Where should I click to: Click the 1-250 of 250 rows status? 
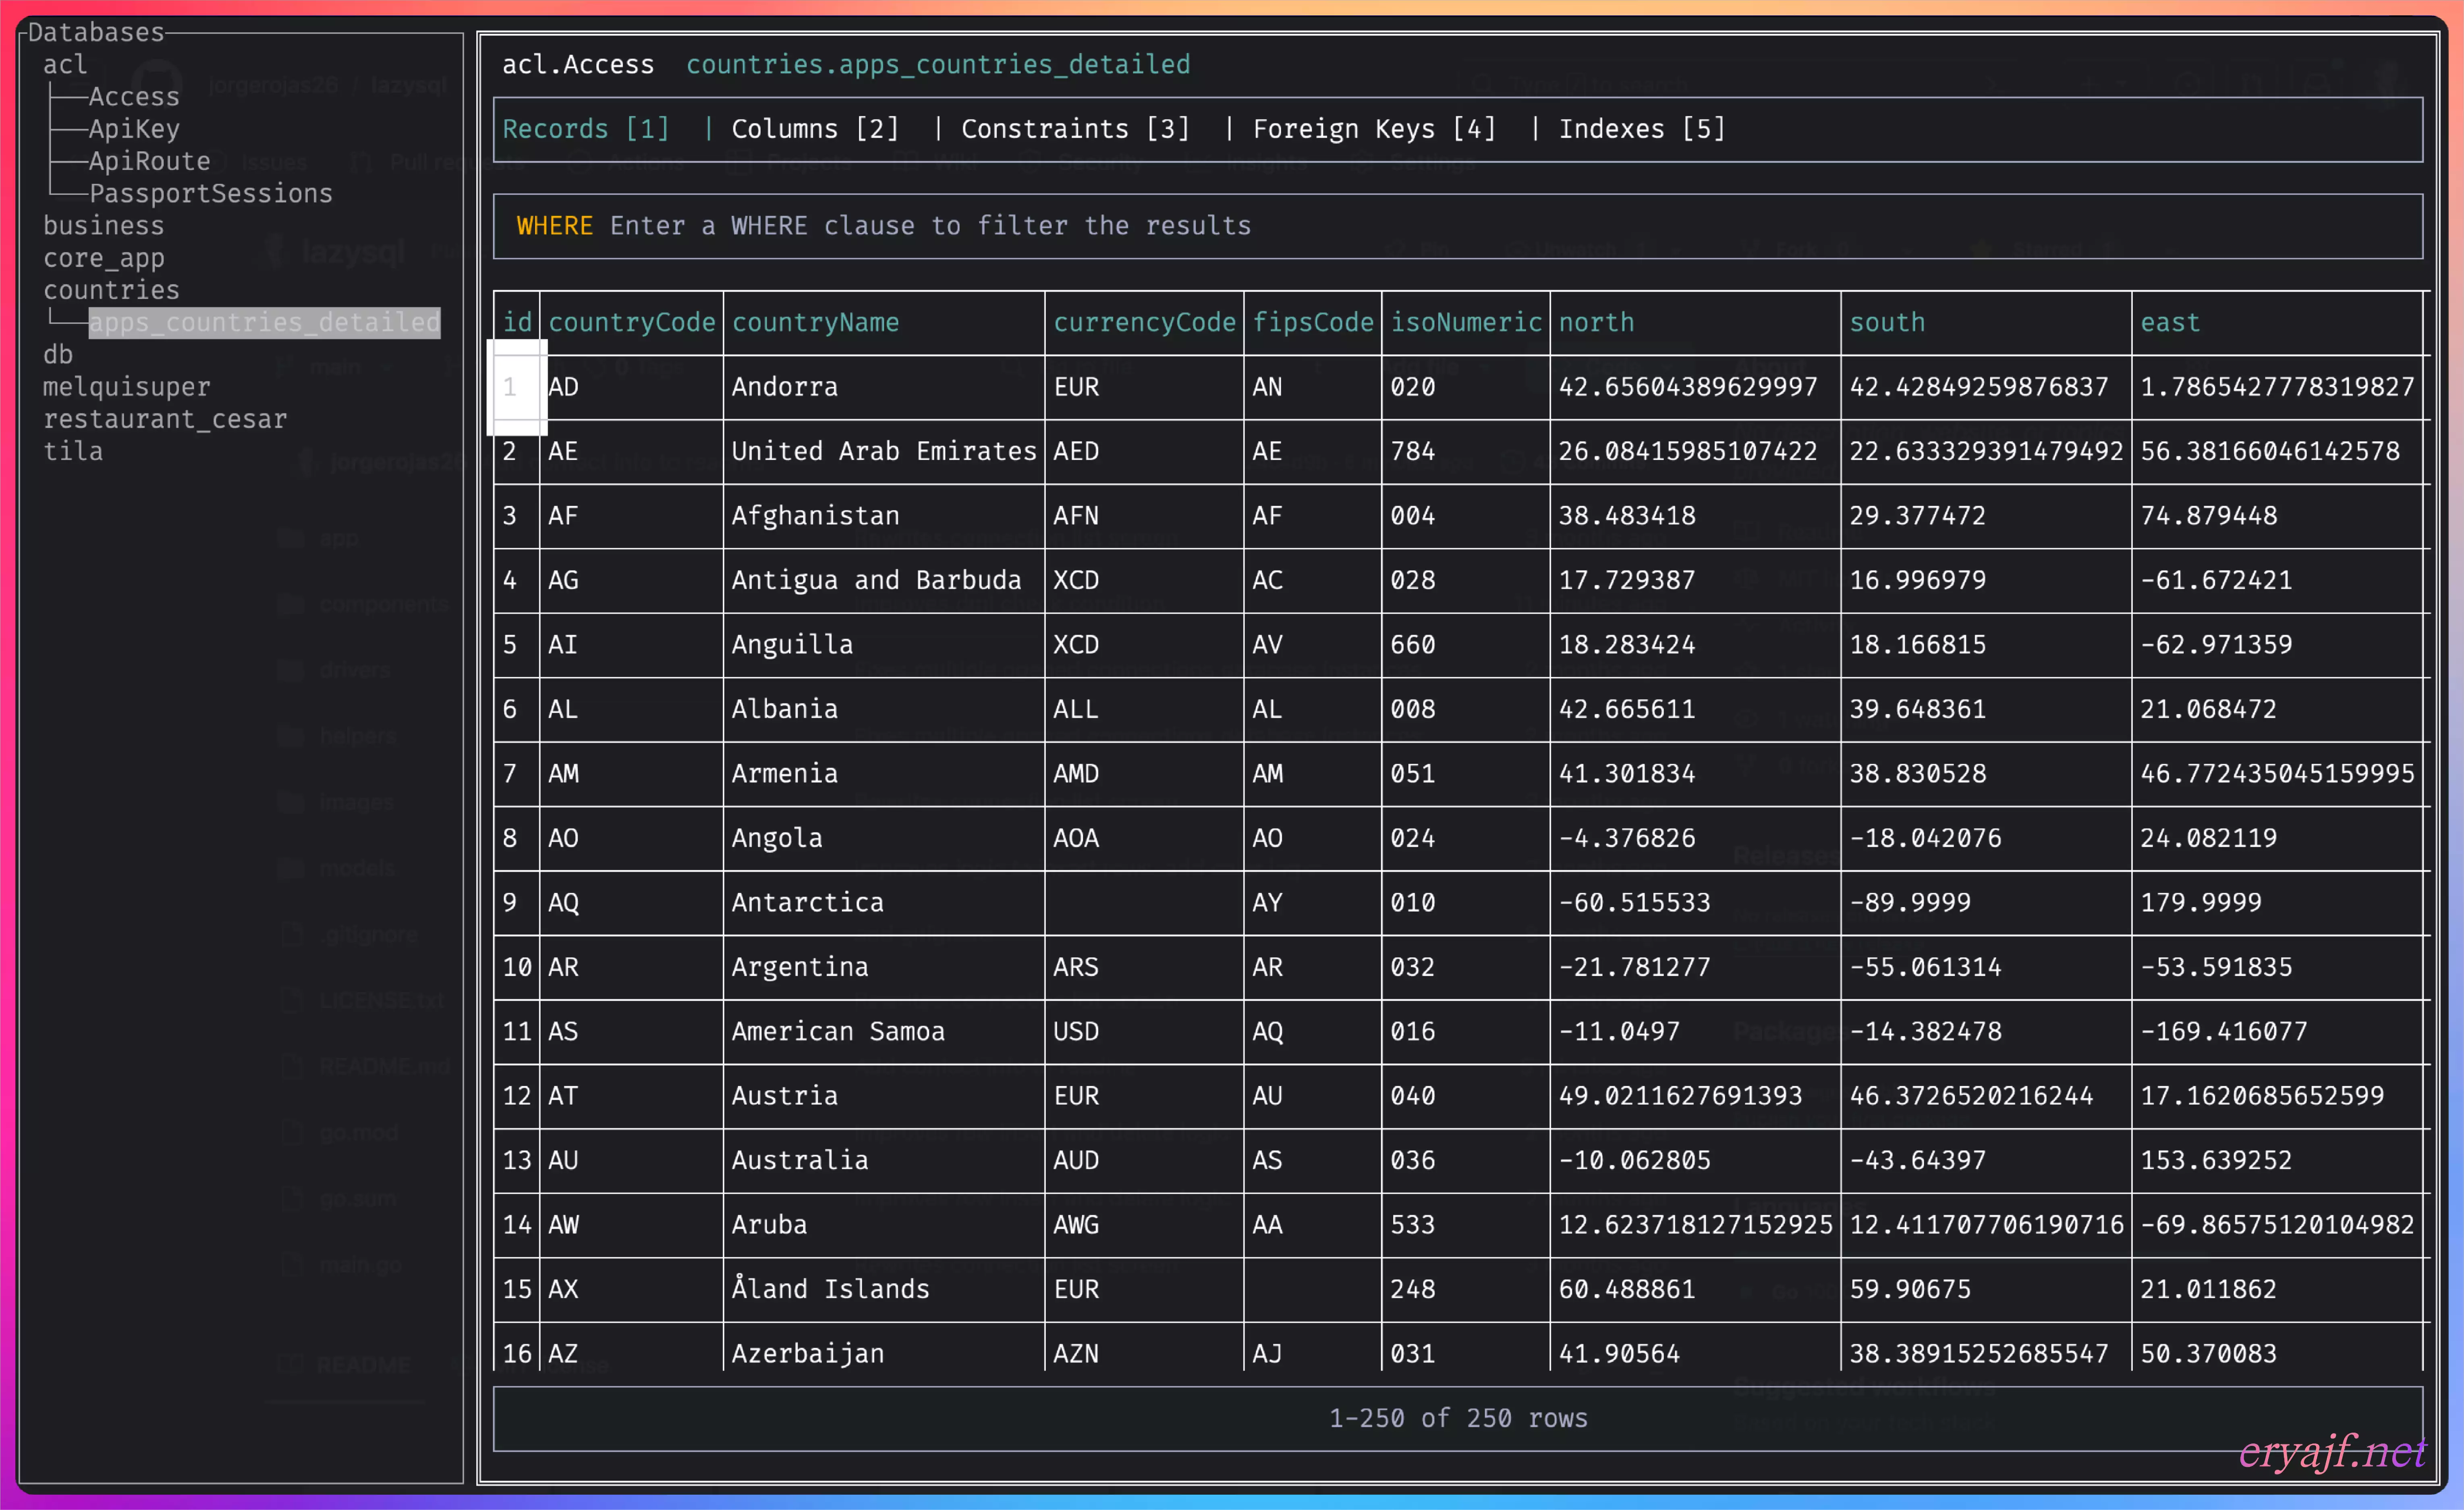[x=1458, y=1418]
